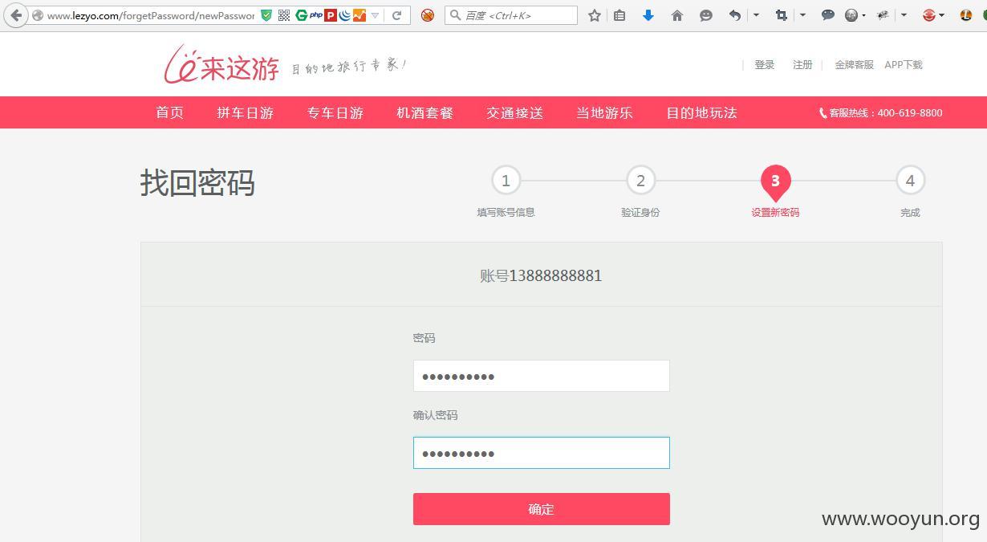Open the address bar history dropdown triangle
The width and height of the screenshot is (987, 542).
(375, 15)
